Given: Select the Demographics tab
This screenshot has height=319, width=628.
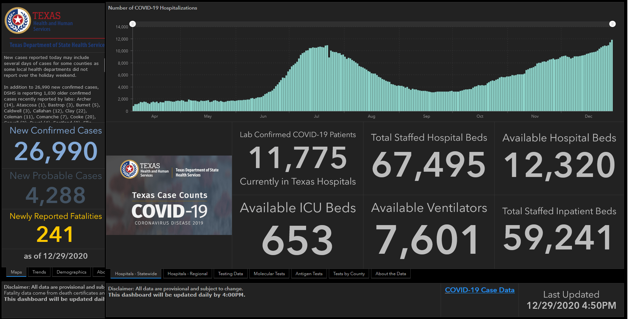Looking at the screenshot, I should tap(71, 272).
